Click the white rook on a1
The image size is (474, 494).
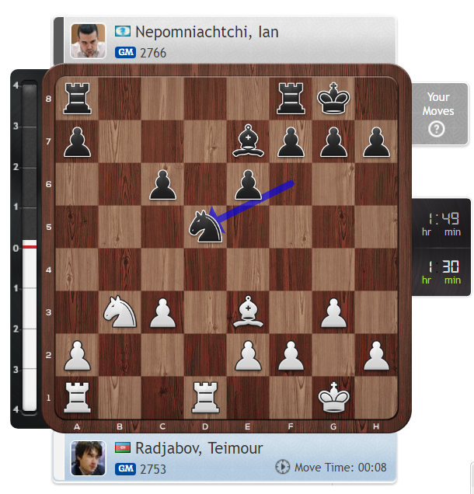pos(77,397)
